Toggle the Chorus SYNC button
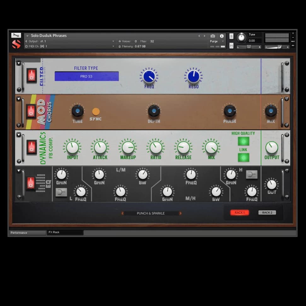Viewport: 306px width, 306px height. [96, 112]
